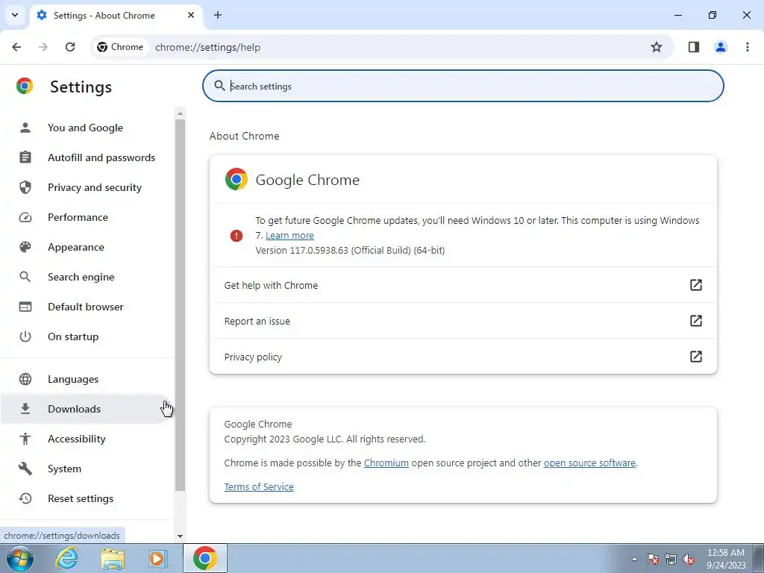Screen dimensions: 764x573
Task: Open Action Center flag icon
Action: [653, 559]
